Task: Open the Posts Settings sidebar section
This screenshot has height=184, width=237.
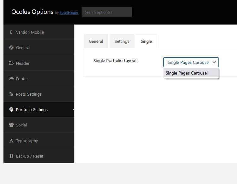Action: [x=39, y=94]
